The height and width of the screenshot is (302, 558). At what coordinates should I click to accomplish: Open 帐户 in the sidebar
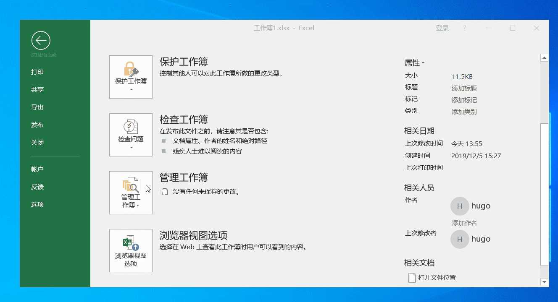(37, 169)
